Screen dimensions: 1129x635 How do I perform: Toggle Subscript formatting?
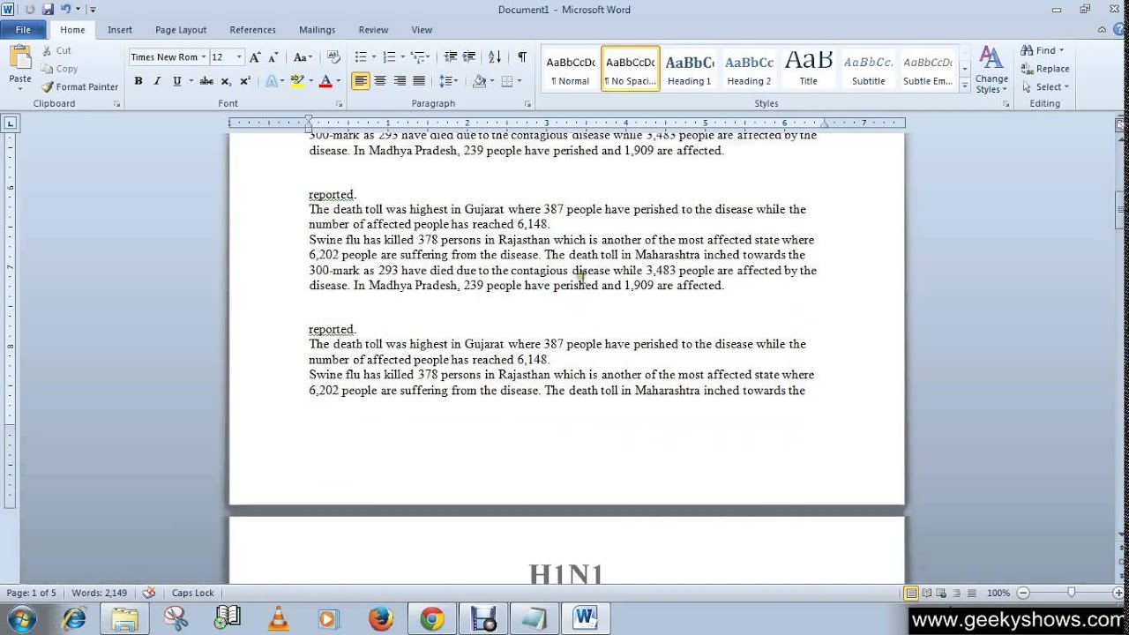[226, 81]
